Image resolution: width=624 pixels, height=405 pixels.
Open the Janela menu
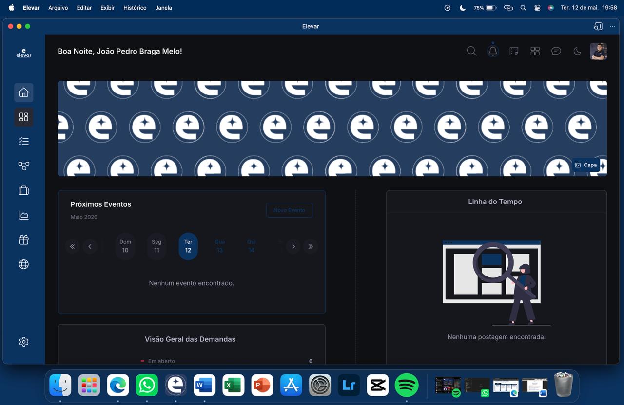(163, 8)
